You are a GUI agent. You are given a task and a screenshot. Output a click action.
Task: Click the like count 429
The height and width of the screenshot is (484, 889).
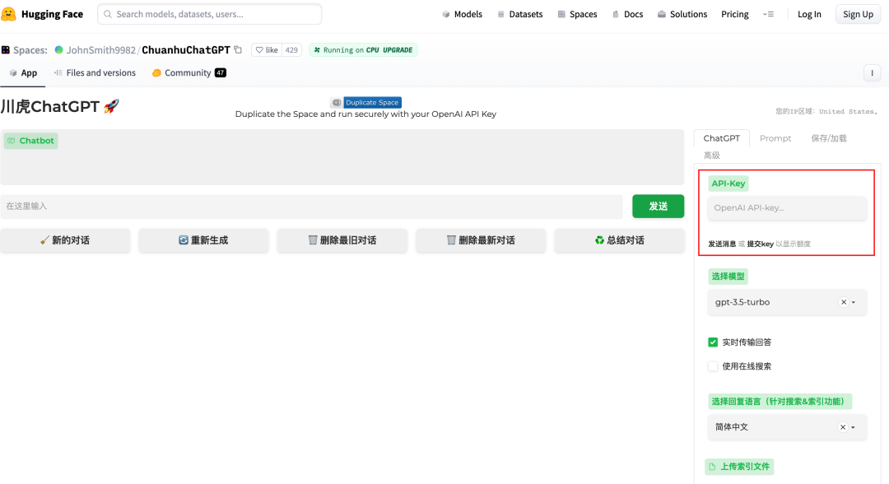[291, 50]
